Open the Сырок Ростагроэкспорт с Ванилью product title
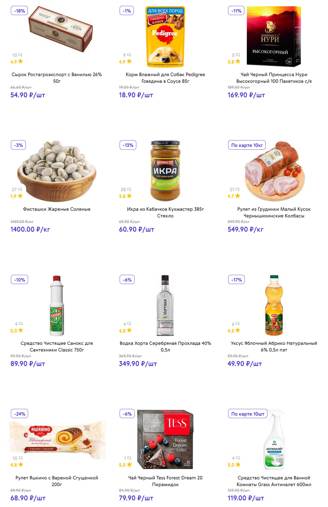The width and height of the screenshot is (328, 507). coord(57,78)
